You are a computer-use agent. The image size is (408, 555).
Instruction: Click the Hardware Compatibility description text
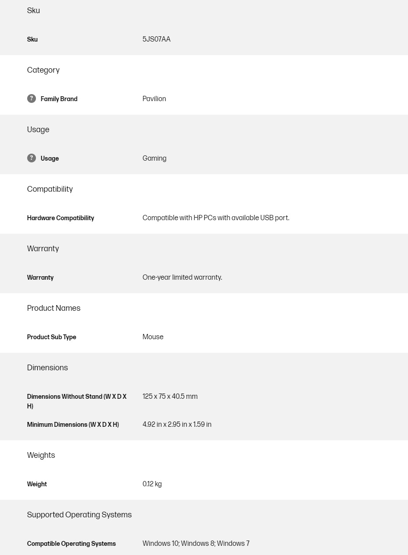click(216, 218)
